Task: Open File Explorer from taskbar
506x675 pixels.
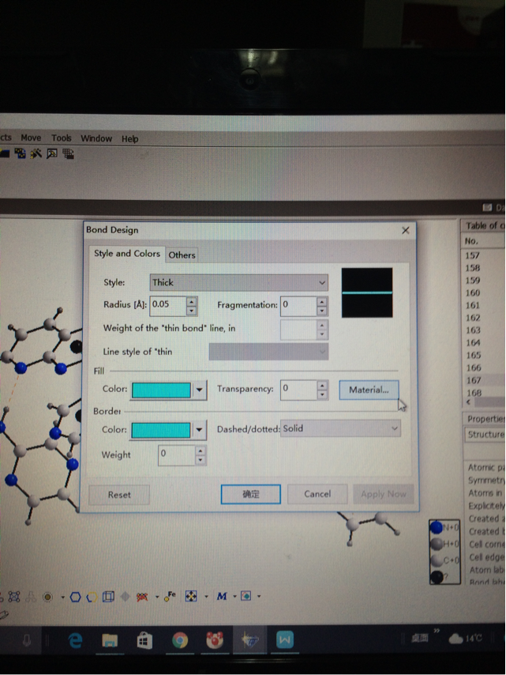Action: click(x=110, y=641)
